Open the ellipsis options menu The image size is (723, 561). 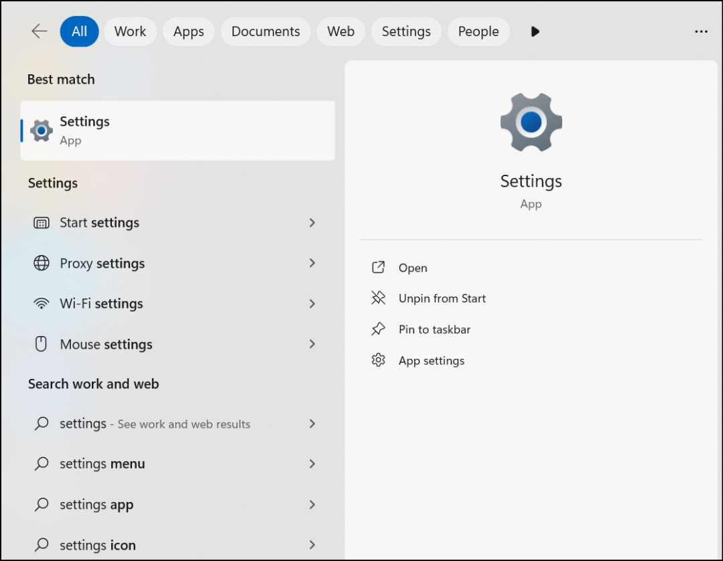701,31
